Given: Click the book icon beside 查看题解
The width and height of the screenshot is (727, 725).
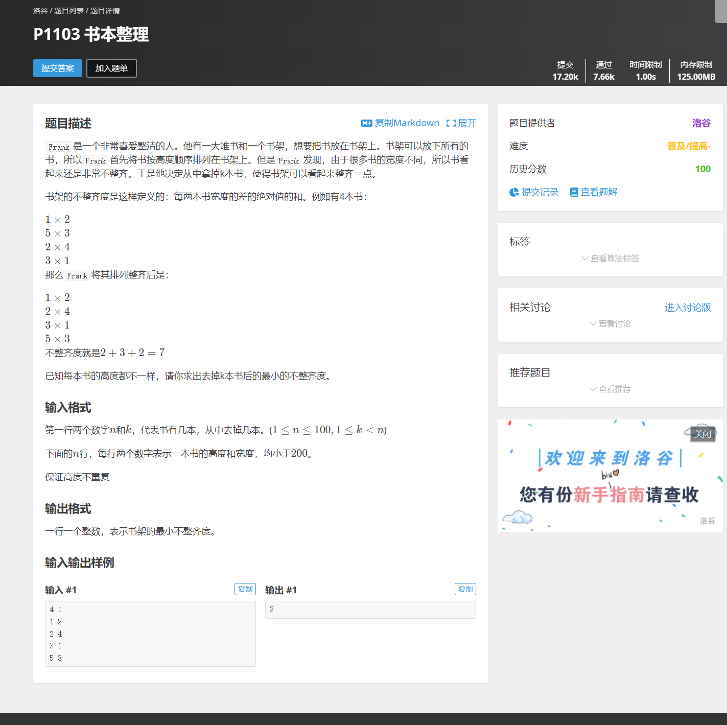Looking at the screenshot, I should click(x=574, y=192).
